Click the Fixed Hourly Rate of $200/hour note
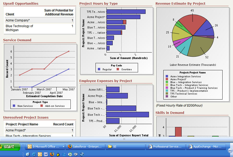Screen dimensions: 233x157 click(x=179, y=106)
